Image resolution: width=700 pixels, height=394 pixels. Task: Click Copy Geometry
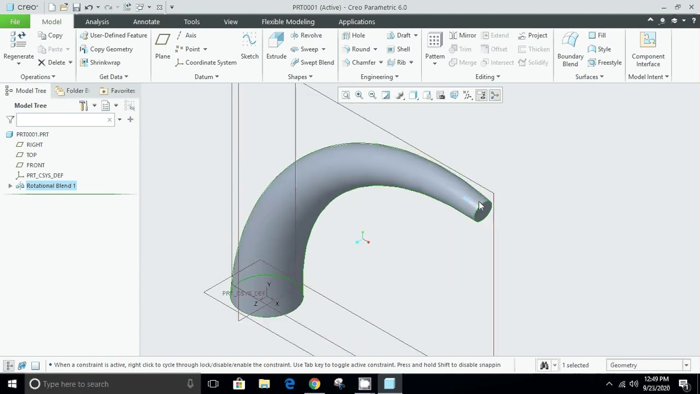click(106, 49)
